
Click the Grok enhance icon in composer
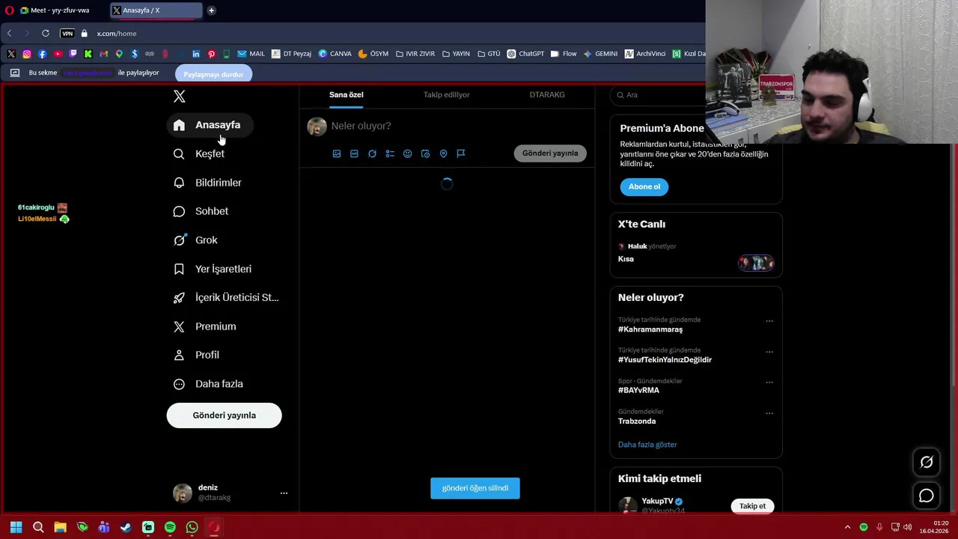(x=372, y=153)
